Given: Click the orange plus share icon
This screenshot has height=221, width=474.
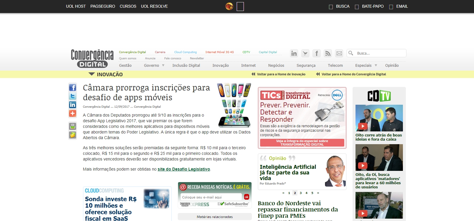Looking at the screenshot, I should coord(73,113).
